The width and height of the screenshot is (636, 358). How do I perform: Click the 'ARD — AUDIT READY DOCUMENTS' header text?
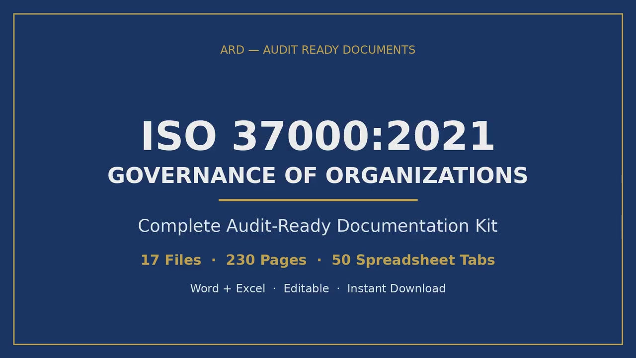[x=318, y=50]
